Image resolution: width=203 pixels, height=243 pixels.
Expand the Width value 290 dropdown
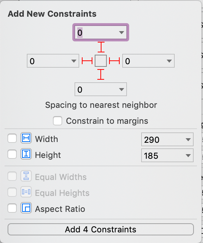188,139
